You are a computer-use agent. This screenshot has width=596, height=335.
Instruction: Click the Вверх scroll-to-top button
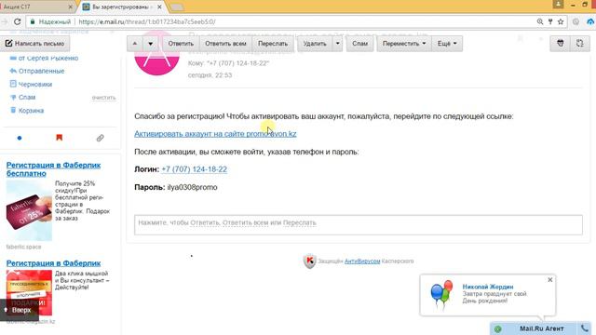click(x=19, y=310)
